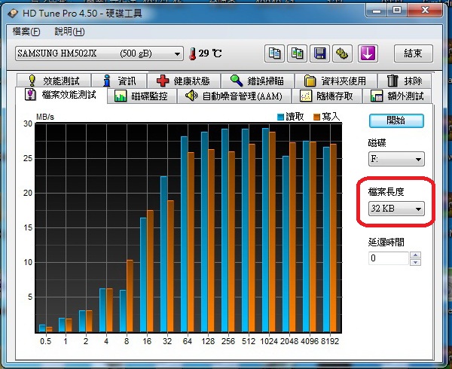
Task: Switch to the 隨機存取 tab
Action: pyautogui.click(x=327, y=96)
